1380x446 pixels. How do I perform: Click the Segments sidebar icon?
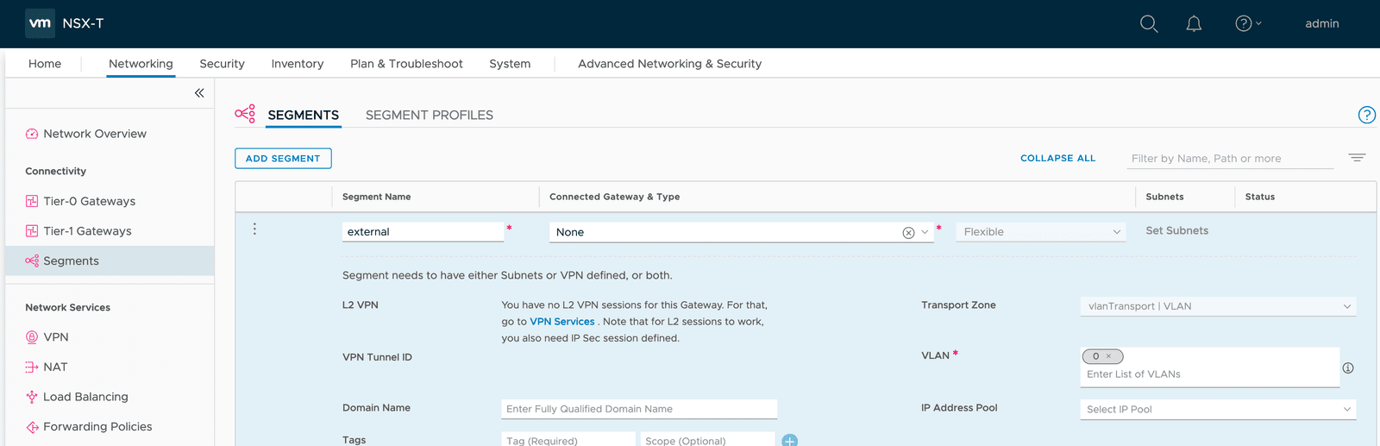coord(32,261)
